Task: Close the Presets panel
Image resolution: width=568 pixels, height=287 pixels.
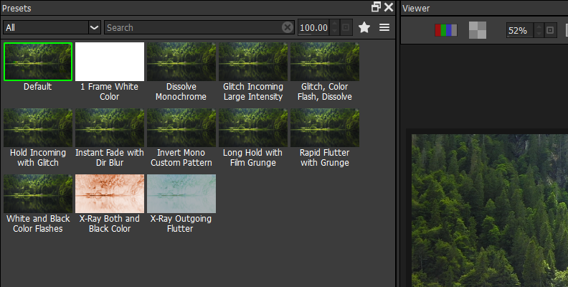Action: coord(389,7)
